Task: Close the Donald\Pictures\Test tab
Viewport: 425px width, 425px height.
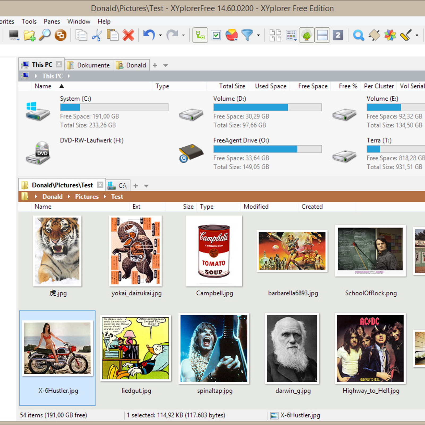Action: tap(100, 185)
